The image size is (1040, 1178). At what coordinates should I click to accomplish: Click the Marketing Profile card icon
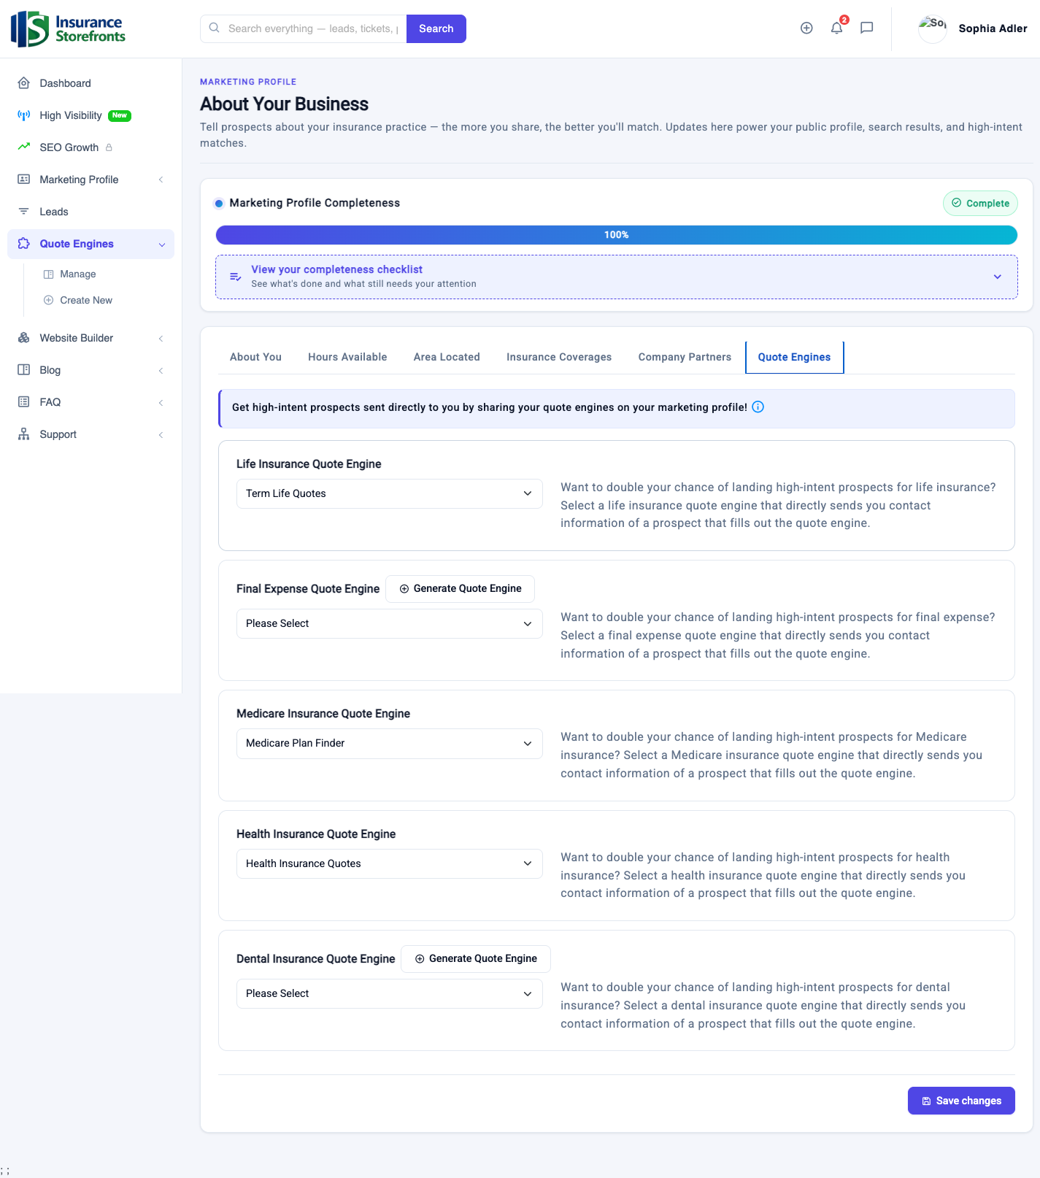(24, 180)
